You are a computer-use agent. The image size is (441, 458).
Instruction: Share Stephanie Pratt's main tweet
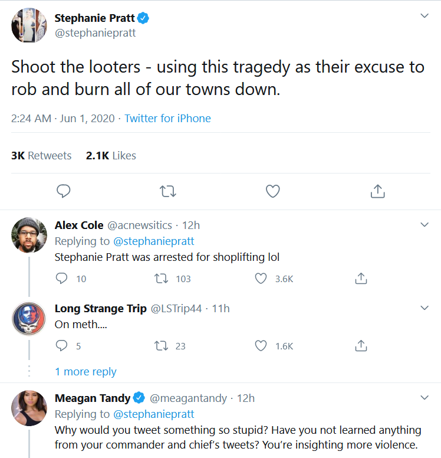coord(377,191)
